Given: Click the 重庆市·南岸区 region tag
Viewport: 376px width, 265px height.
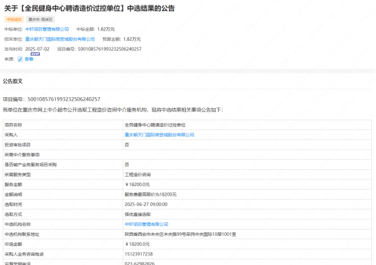Looking at the screenshot, I should point(40,20).
